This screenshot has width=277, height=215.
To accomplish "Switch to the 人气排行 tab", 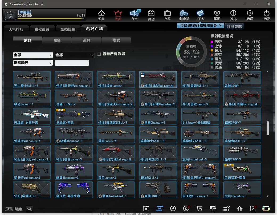I will click(16, 29).
